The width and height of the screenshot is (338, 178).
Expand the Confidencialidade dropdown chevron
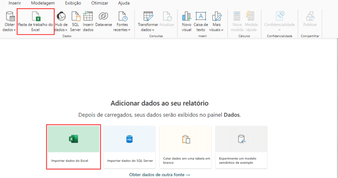coord(279,30)
